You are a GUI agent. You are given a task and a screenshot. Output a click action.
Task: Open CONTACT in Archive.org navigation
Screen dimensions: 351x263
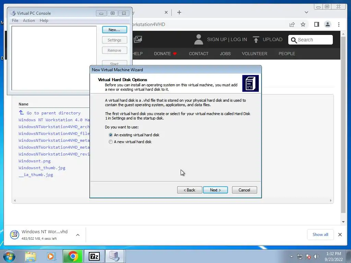(198, 54)
